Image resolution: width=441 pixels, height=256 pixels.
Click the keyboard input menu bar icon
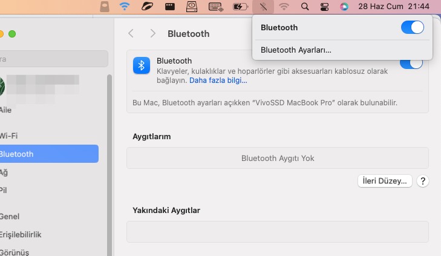(x=216, y=7)
